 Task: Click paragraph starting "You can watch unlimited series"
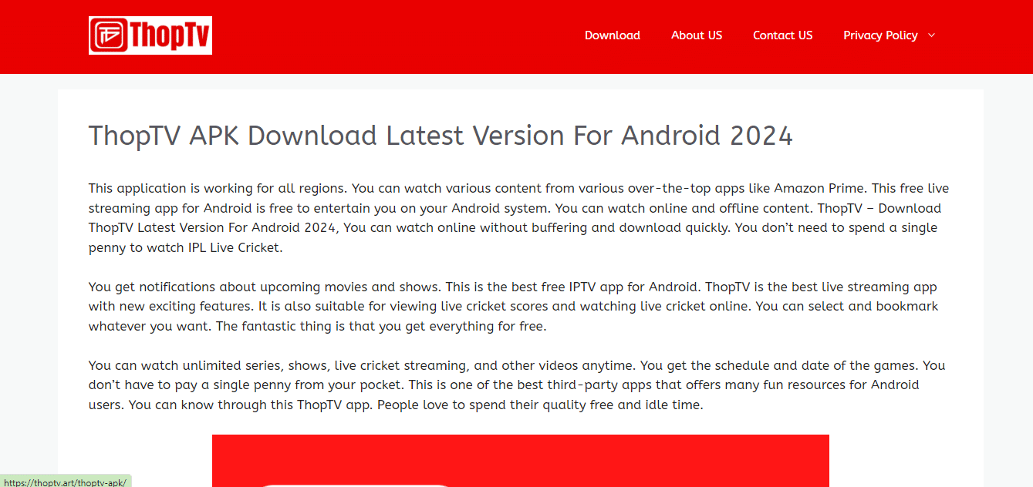[x=517, y=385]
